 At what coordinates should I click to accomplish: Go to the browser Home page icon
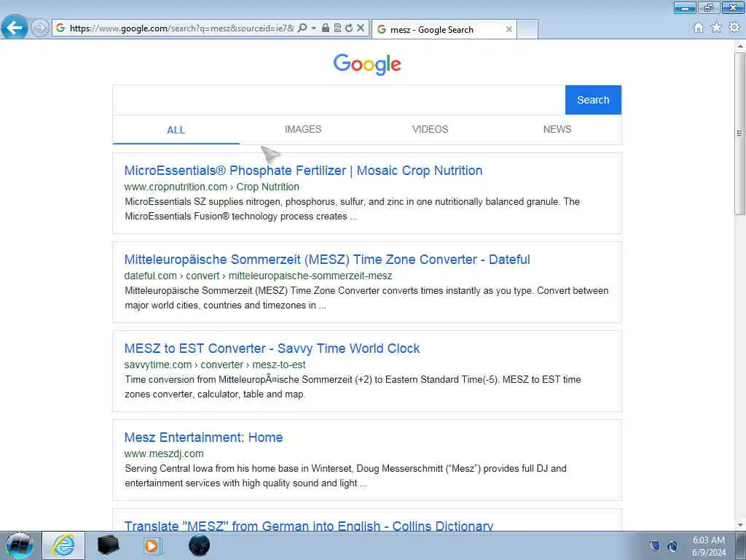pyautogui.click(x=699, y=28)
